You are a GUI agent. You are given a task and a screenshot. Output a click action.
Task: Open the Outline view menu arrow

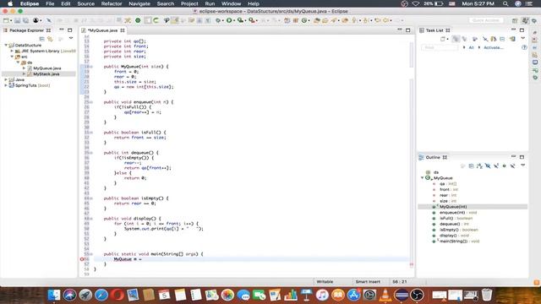click(x=523, y=166)
